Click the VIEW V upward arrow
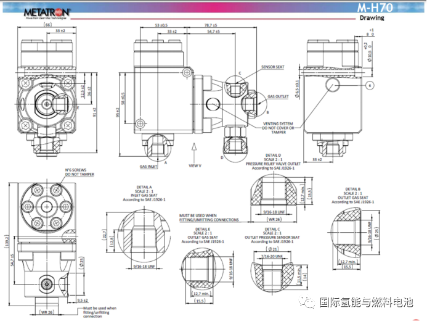Screen dimensions: 427x321 point(195,148)
